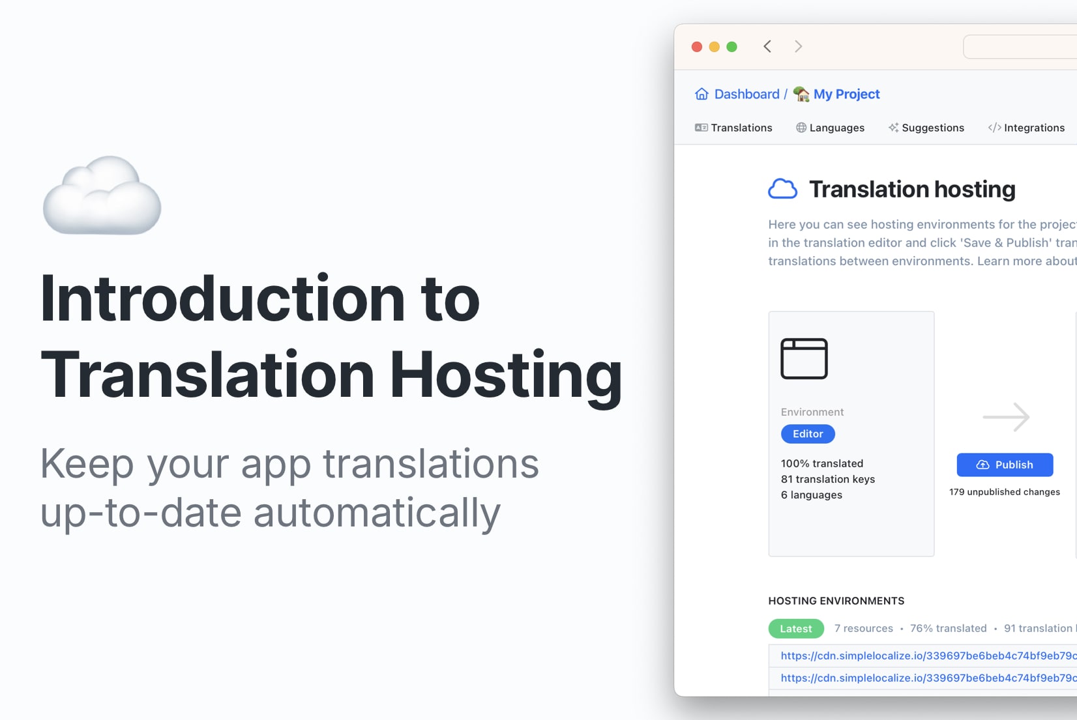Click the Editor environment window icon
1077x720 pixels.
[804, 358]
